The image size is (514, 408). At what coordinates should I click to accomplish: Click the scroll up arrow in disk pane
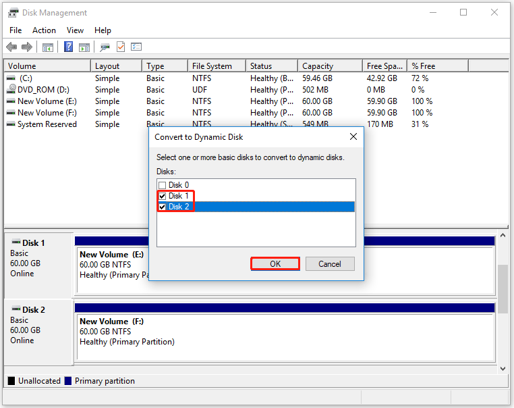click(503, 235)
